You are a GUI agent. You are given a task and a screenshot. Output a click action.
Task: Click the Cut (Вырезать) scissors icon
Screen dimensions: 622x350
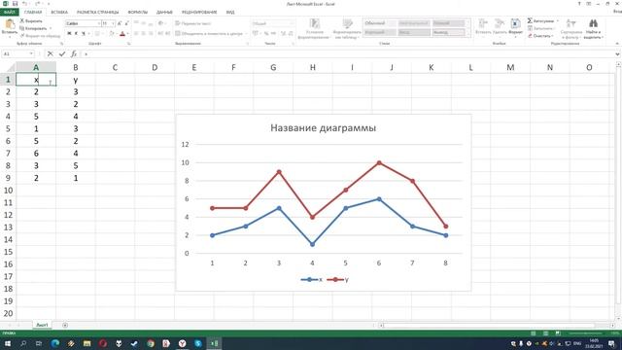click(x=22, y=20)
